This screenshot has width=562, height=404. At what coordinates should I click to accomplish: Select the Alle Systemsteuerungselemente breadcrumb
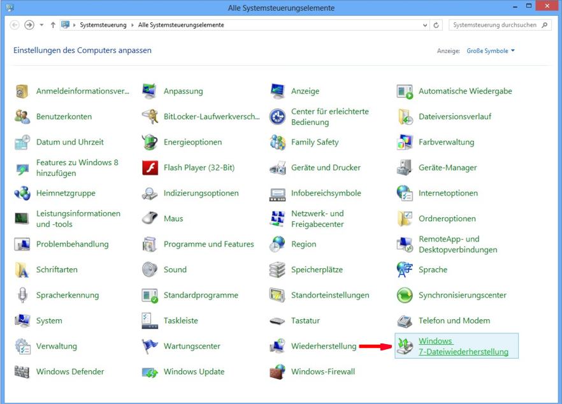[x=181, y=25]
